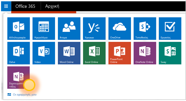186x101 pixels.
Task: Open the OneDrive tile
Action: [120, 28]
